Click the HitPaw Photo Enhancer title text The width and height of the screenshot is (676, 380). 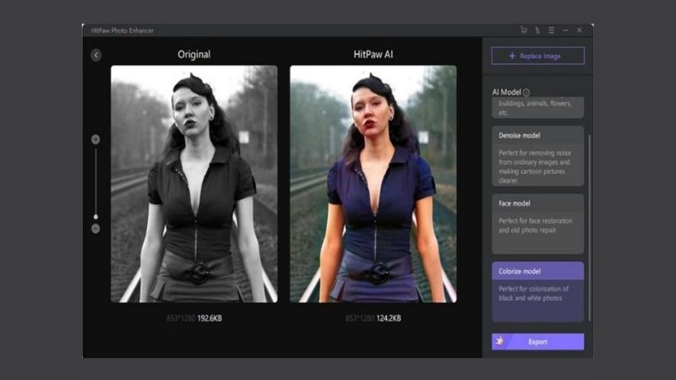(x=123, y=30)
